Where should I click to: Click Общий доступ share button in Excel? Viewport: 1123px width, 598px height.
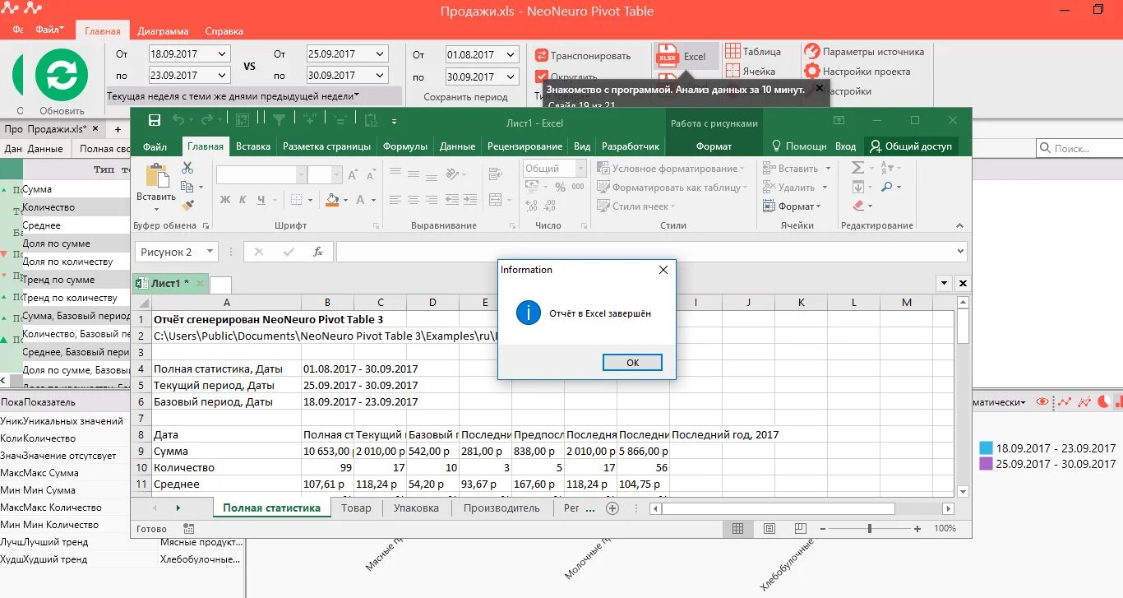click(x=911, y=146)
